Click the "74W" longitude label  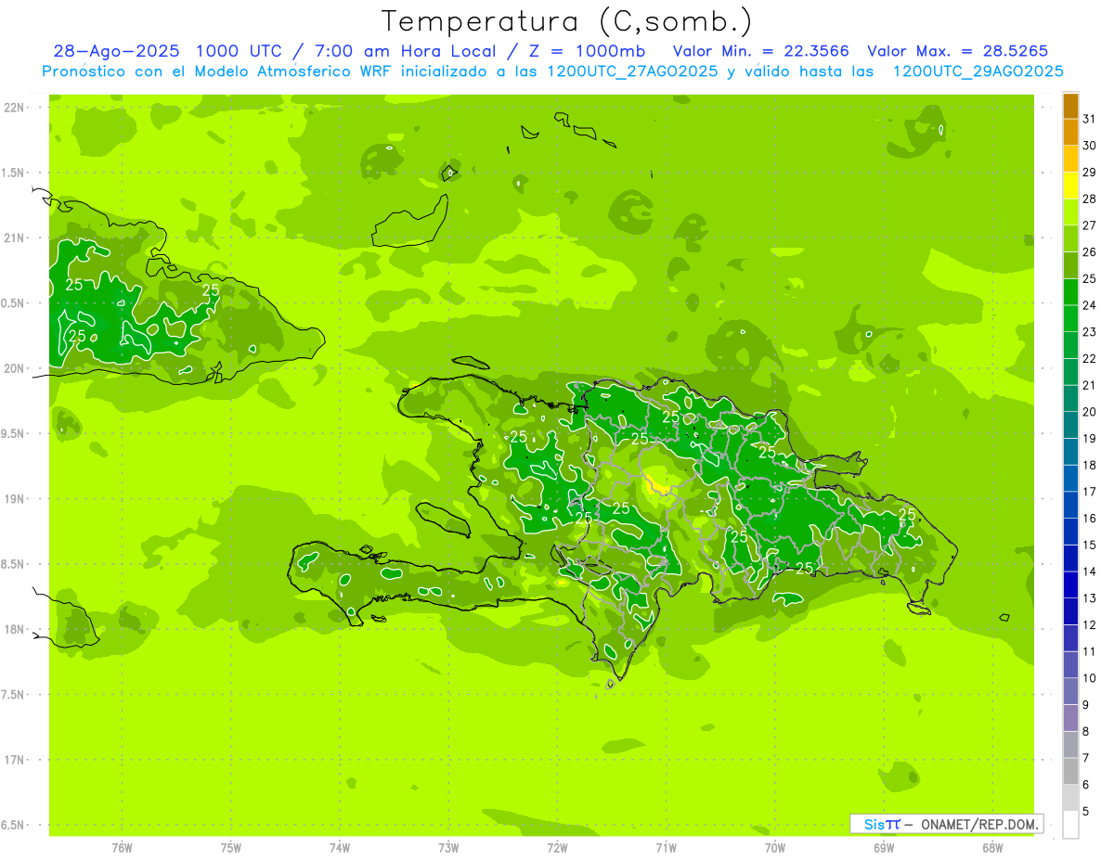tap(340, 848)
